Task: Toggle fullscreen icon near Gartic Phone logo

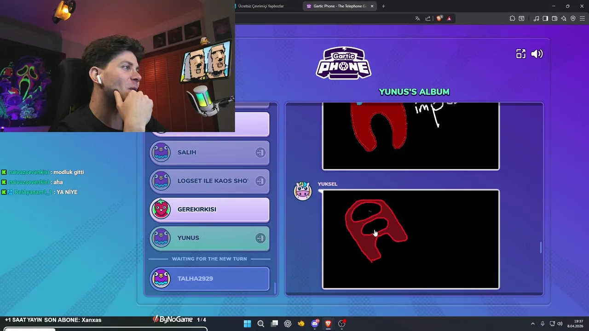Action: 520,54
